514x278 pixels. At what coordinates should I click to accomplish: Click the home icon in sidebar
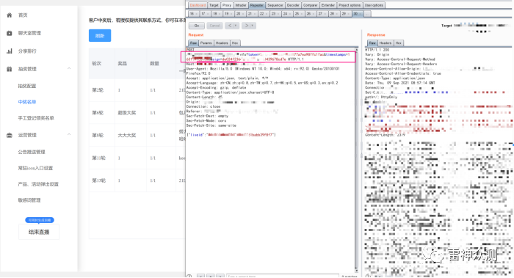pyautogui.click(x=9, y=15)
